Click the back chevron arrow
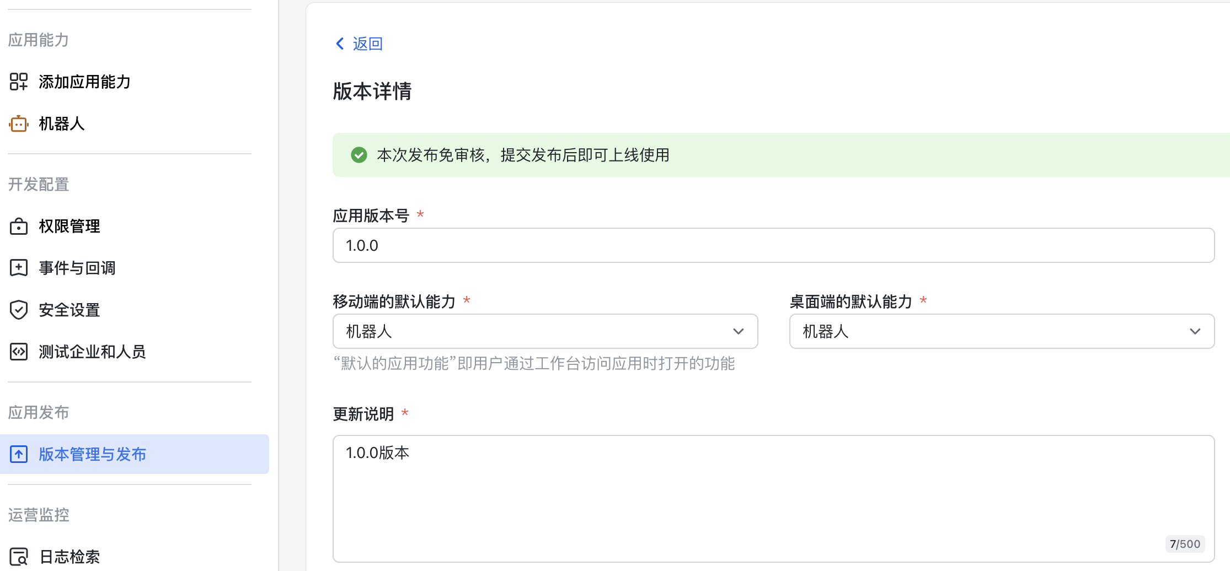The height and width of the screenshot is (571, 1230). point(340,44)
